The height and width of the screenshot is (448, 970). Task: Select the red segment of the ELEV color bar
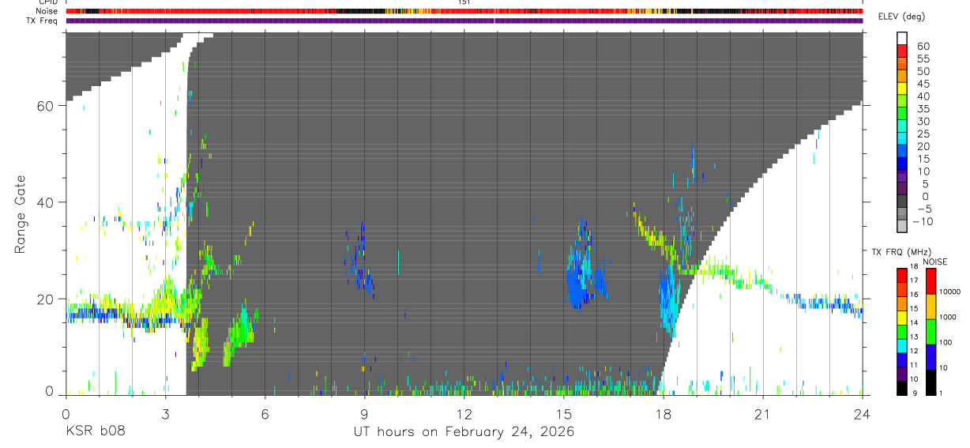[x=901, y=51]
